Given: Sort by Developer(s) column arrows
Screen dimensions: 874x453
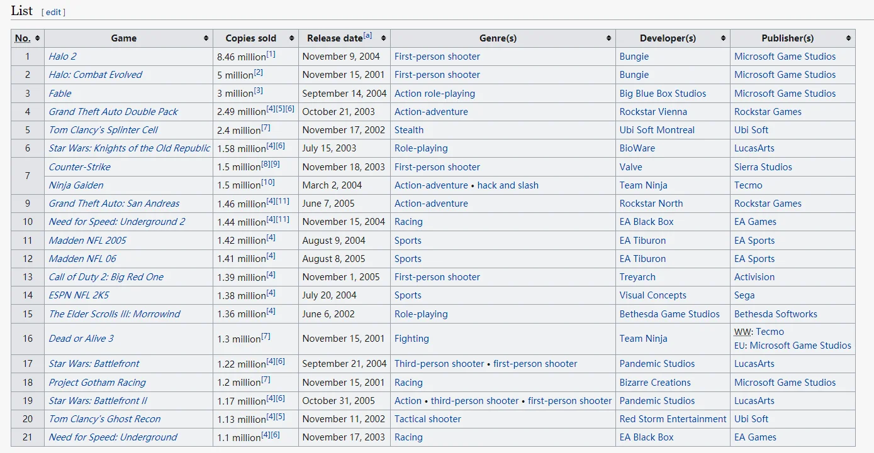Looking at the screenshot, I should 723,38.
